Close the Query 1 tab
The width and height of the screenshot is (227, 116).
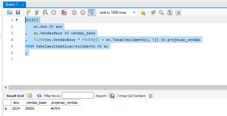23,5
